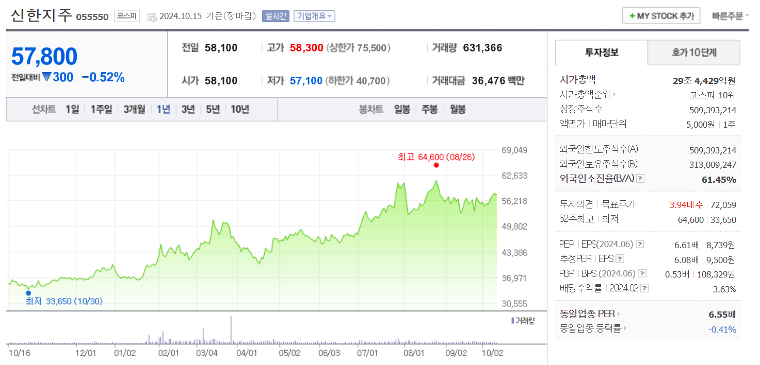Select the 3년 line chart period
This screenshot has width=760, height=365.
pos(188,109)
